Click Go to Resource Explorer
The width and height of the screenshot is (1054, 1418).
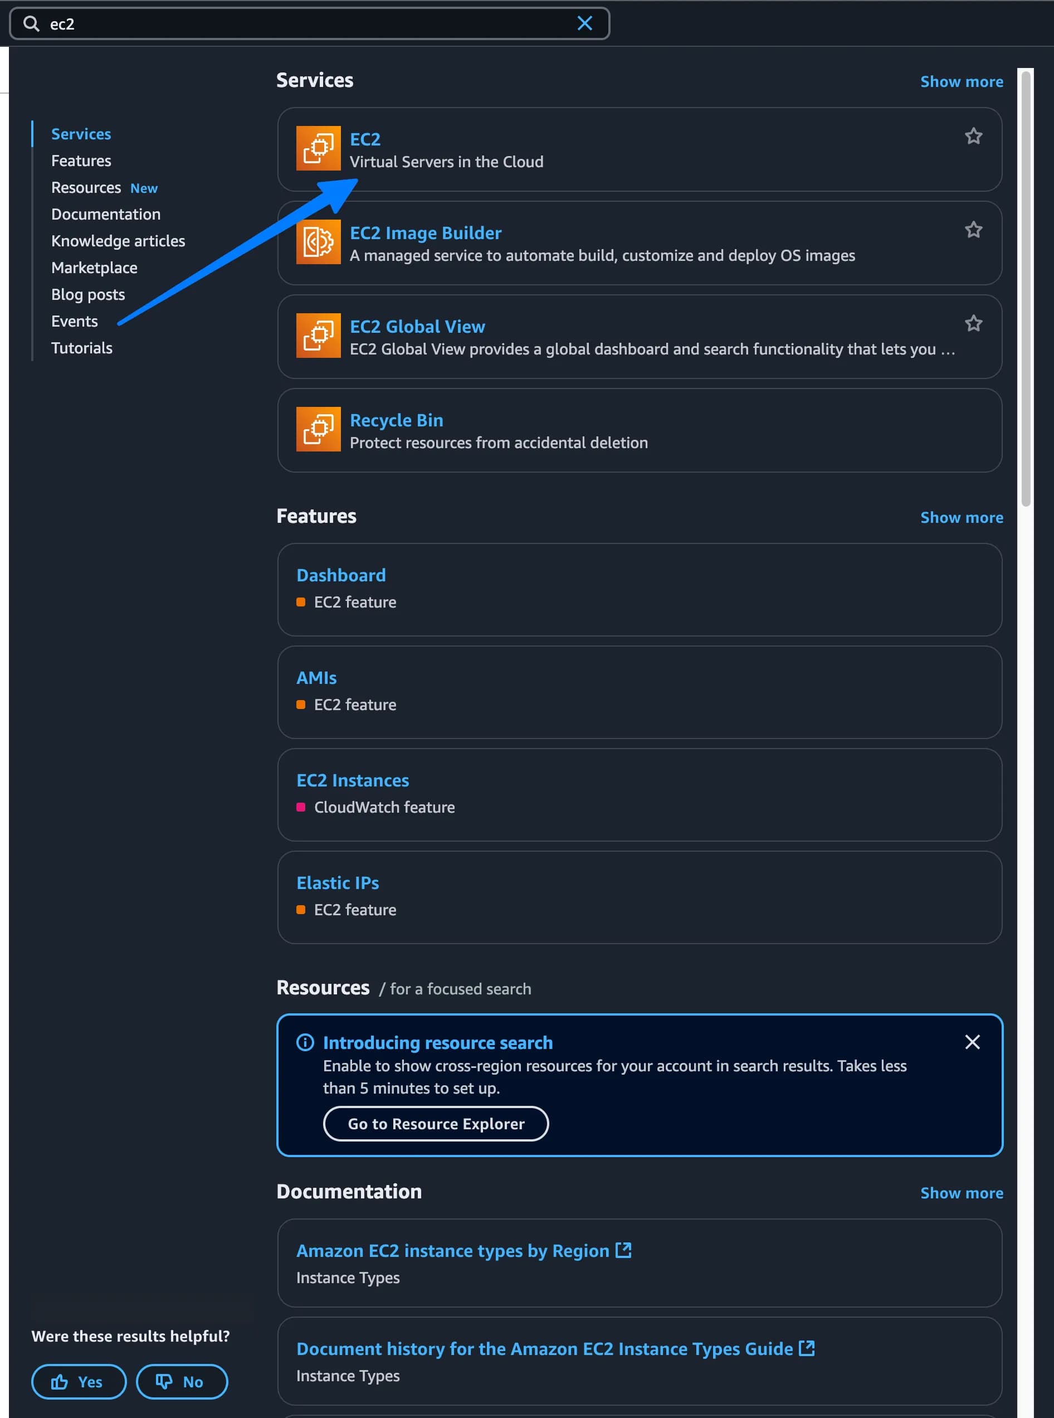coord(436,1124)
